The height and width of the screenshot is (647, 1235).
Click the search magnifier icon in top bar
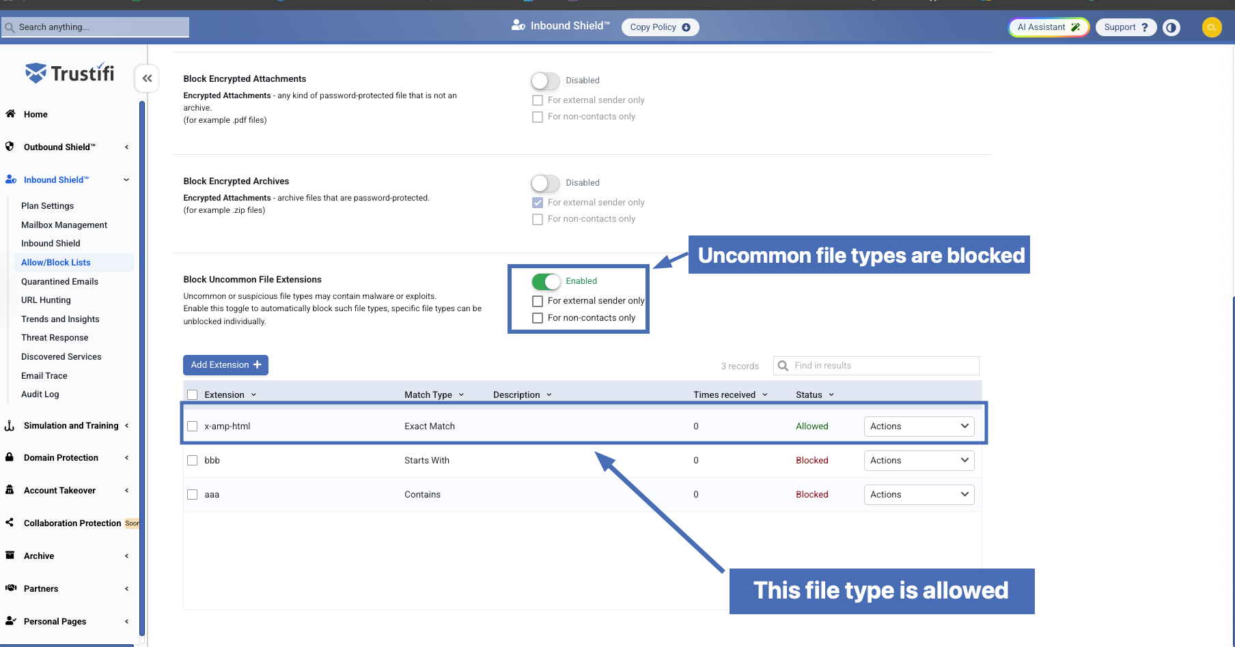[10, 27]
